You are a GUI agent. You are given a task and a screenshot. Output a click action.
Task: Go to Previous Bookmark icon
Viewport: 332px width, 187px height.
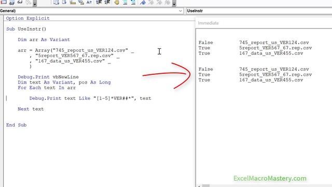coord(159,2)
